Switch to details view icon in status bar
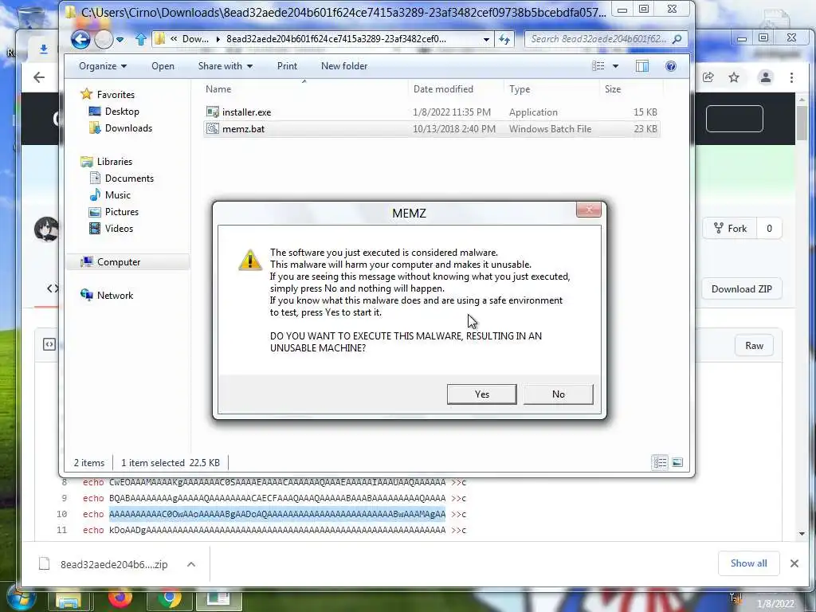This screenshot has width=816, height=612. click(660, 462)
